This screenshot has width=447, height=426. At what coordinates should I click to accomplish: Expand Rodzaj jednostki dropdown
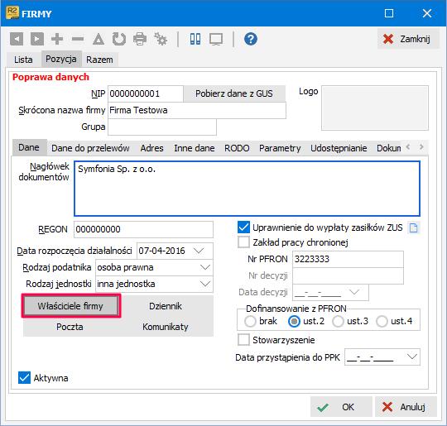[x=205, y=284]
